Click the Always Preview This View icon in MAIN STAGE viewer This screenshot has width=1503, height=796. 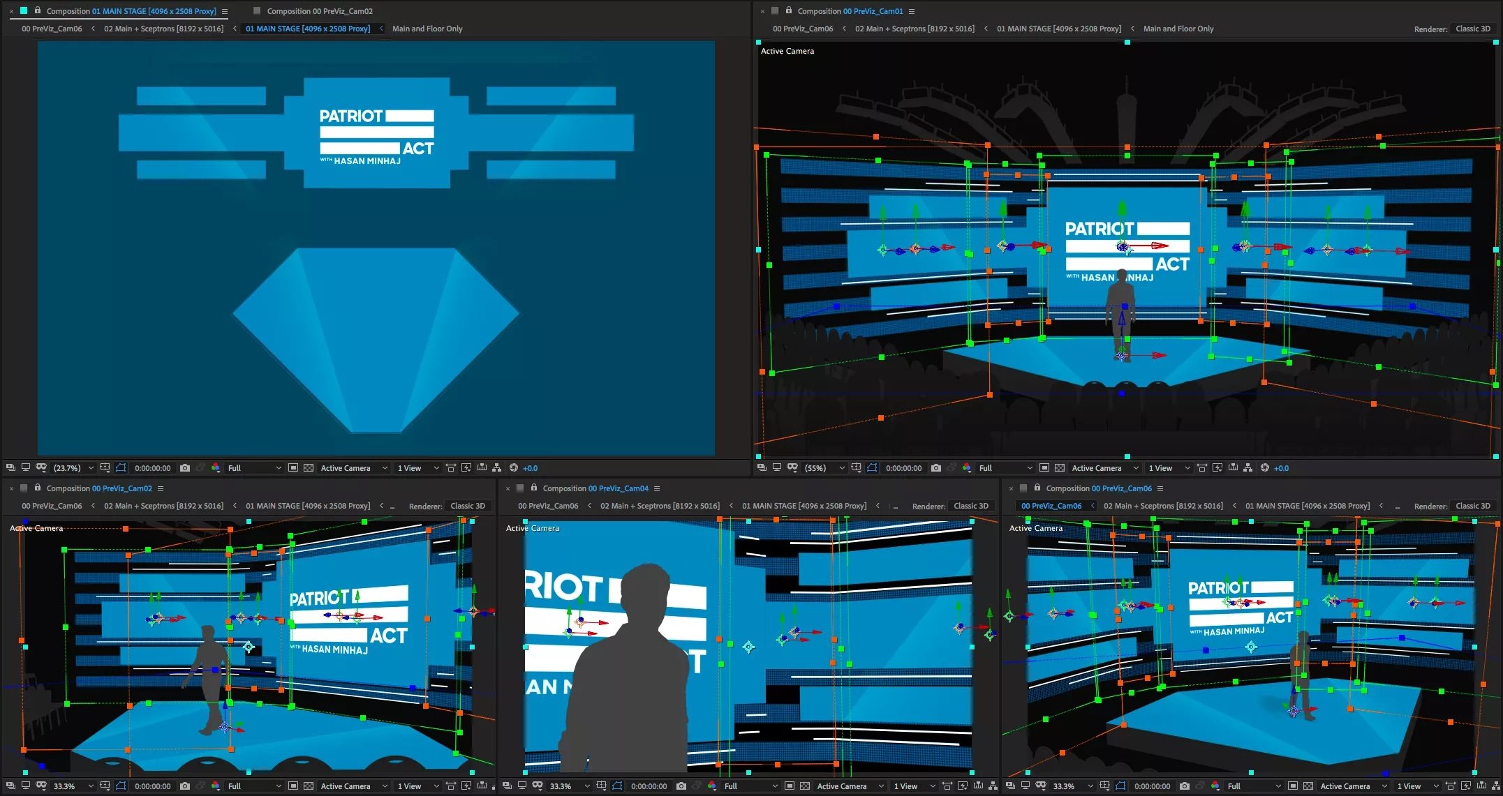[10, 468]
